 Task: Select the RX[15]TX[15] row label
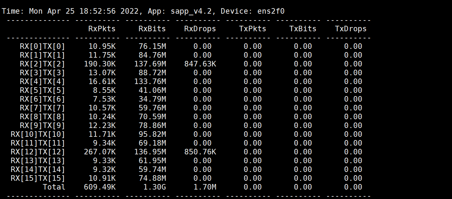click(38, 178)
